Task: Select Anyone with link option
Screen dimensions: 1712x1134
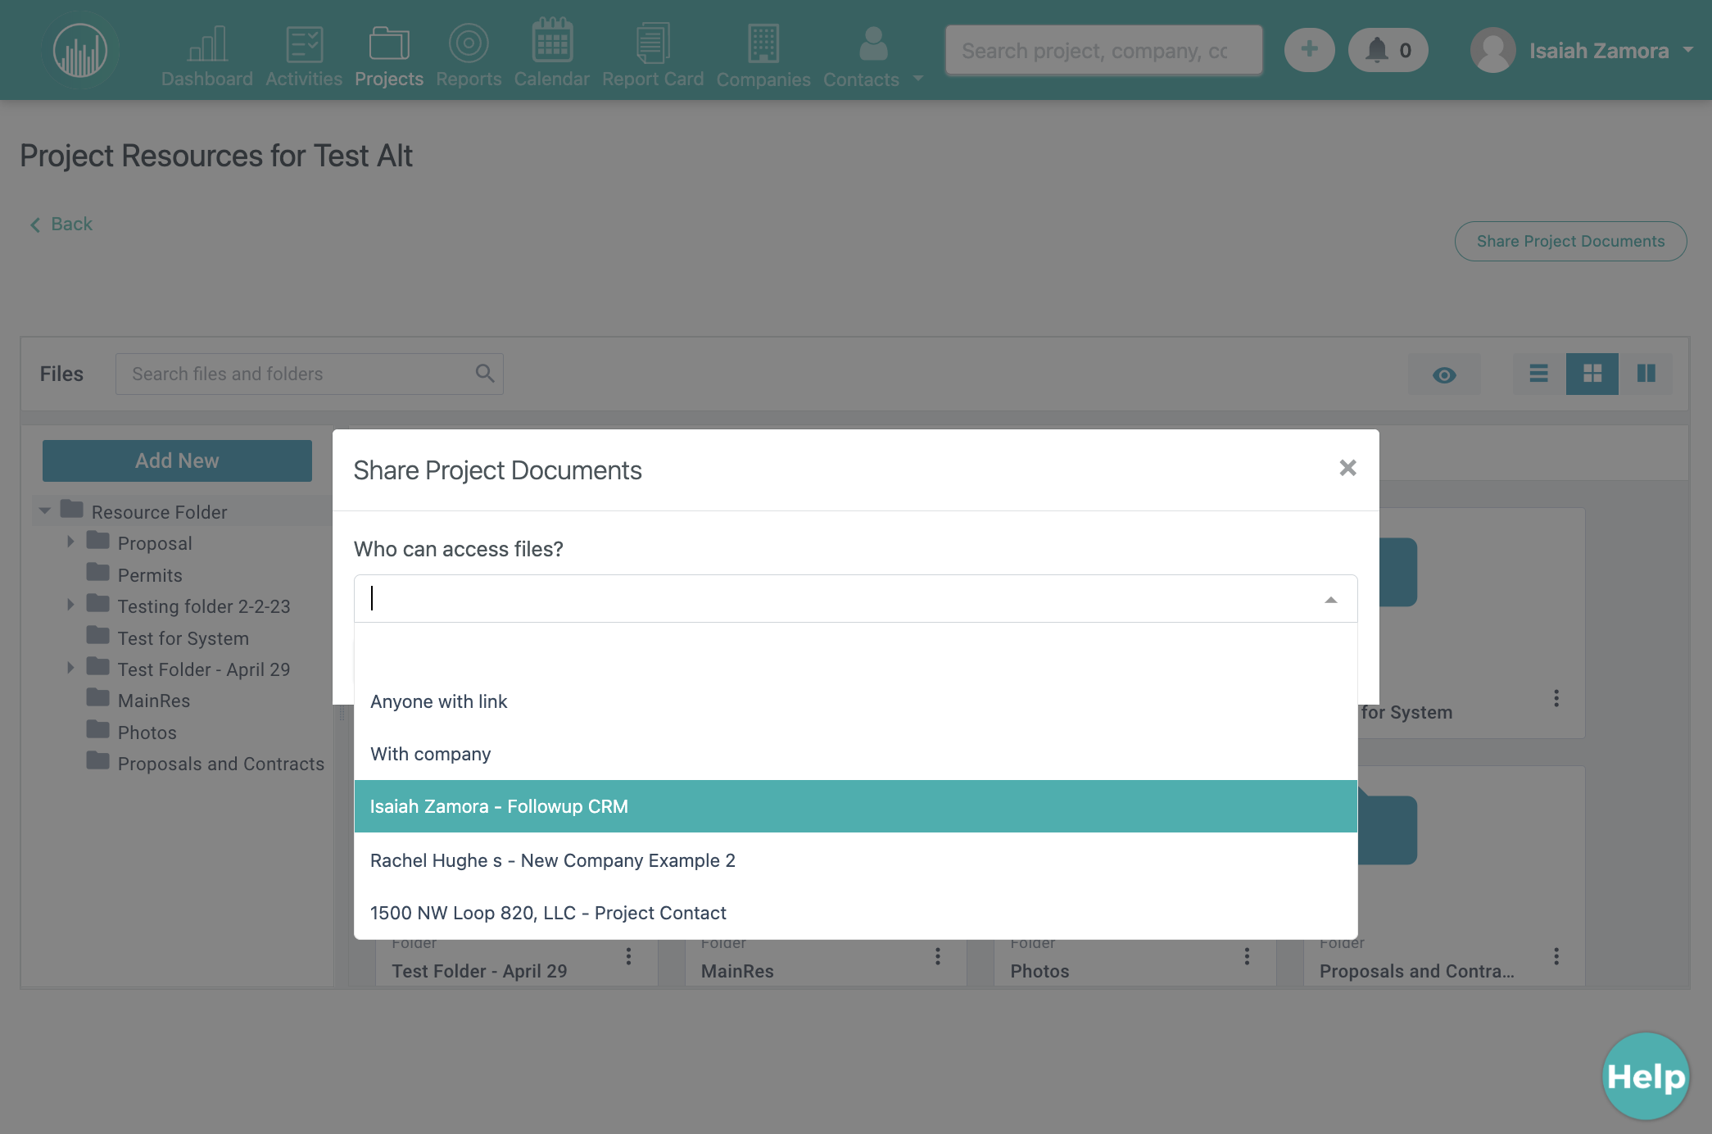Action: coord(855,701)
